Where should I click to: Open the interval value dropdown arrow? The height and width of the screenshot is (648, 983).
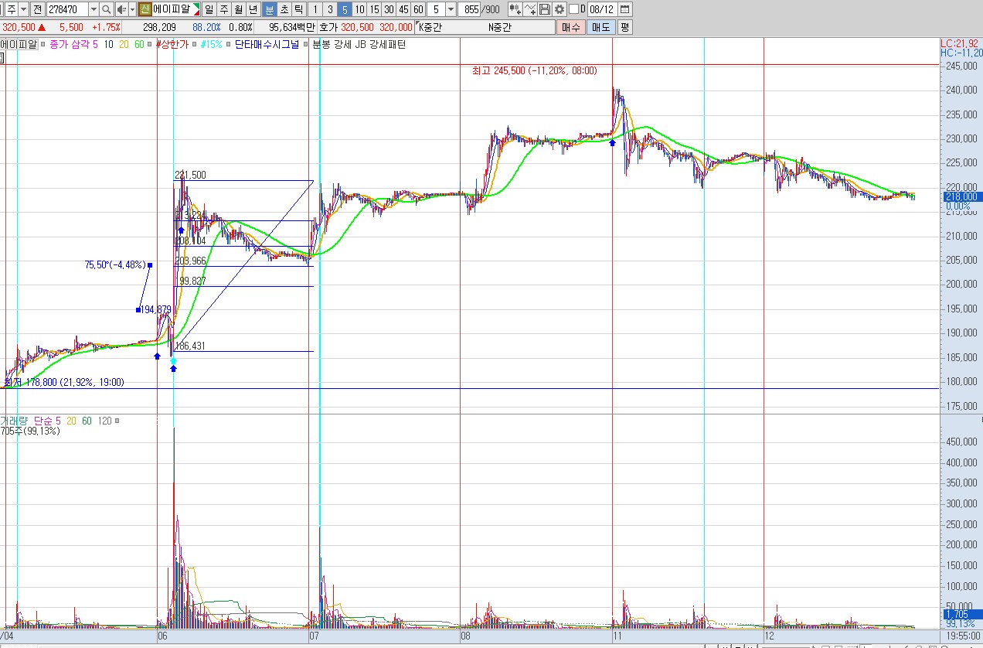tap(451, 9)
